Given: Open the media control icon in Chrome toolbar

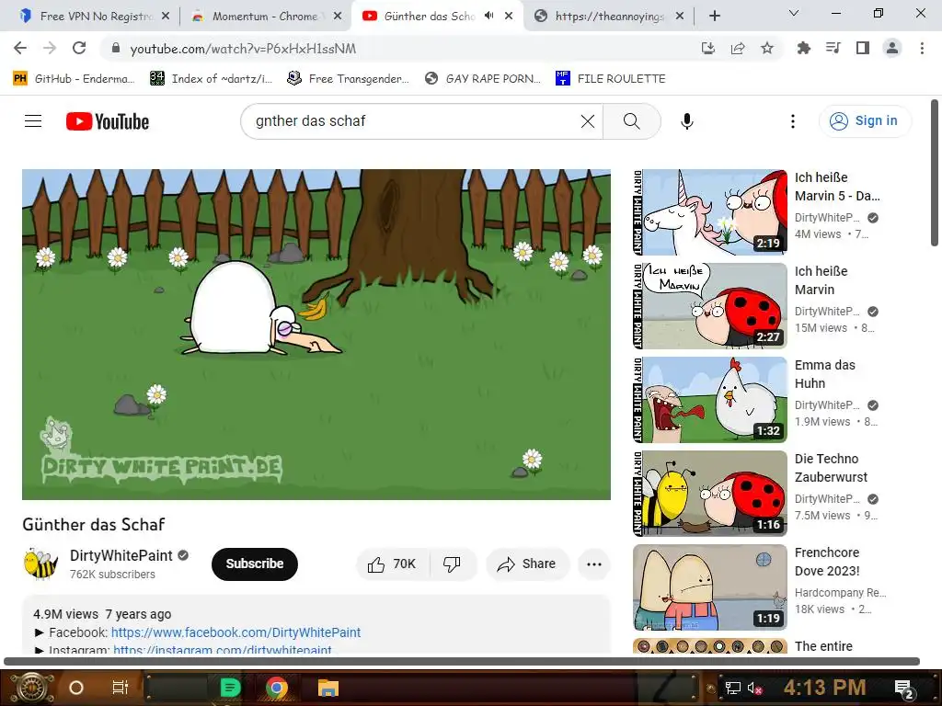Looking at the screenshot, I should click(833, 48).
